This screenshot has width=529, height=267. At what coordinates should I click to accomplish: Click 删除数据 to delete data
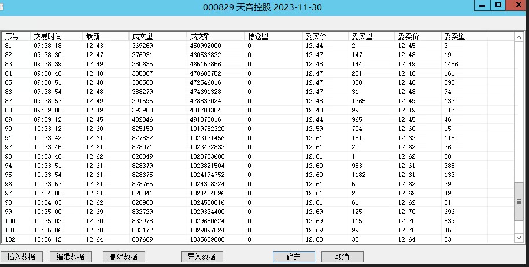coord(124,257)
